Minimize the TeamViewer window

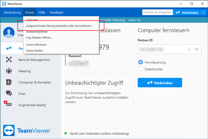[x=181, y=4]
